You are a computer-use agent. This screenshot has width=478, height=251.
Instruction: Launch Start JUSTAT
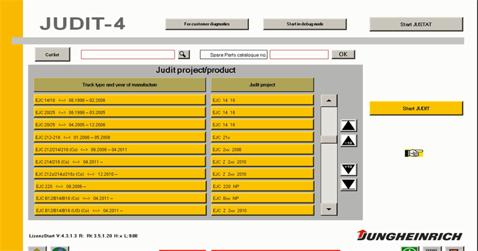pyautogui.click(x=416, y=25)
